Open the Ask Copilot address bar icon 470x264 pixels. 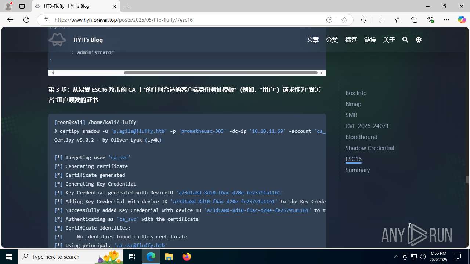click(x=329, y=20)
